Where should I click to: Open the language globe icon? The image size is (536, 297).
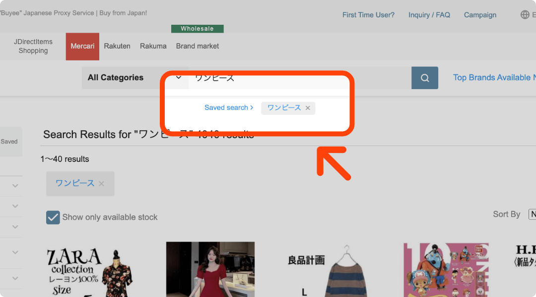coord(525,15)
